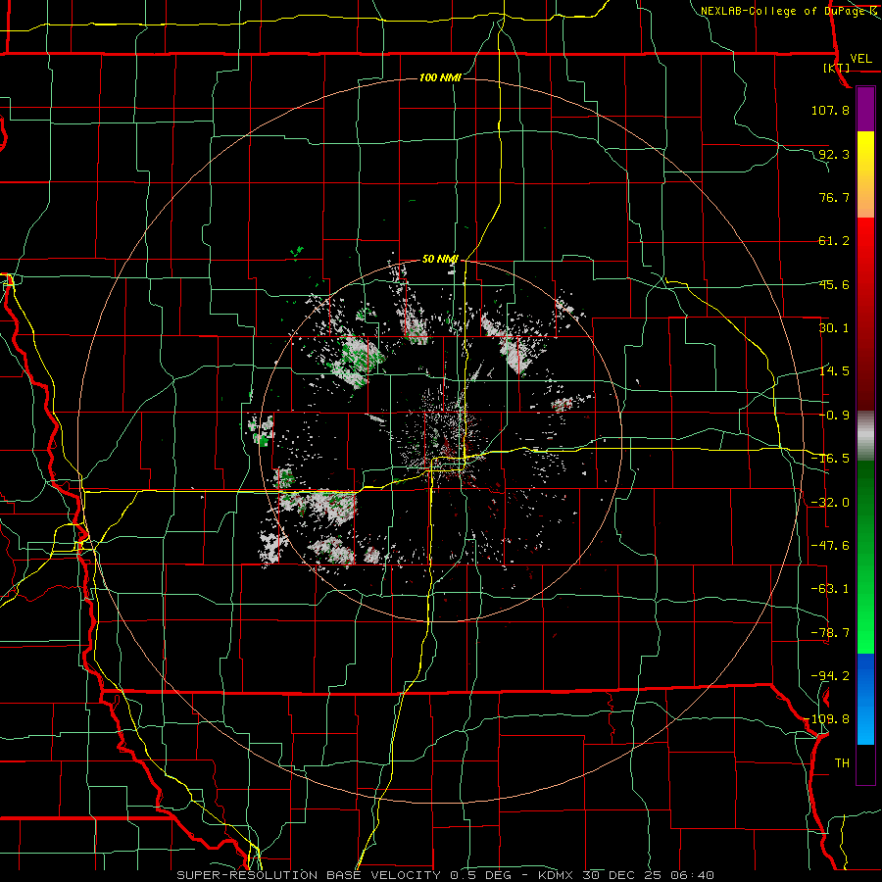
Task: Click the 30.1 scale value
Action: (834, 328)
